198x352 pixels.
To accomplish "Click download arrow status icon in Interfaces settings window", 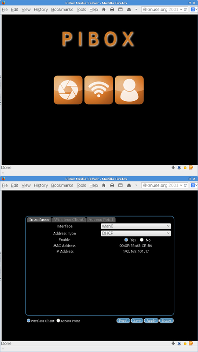I will (x=173, y=344).
